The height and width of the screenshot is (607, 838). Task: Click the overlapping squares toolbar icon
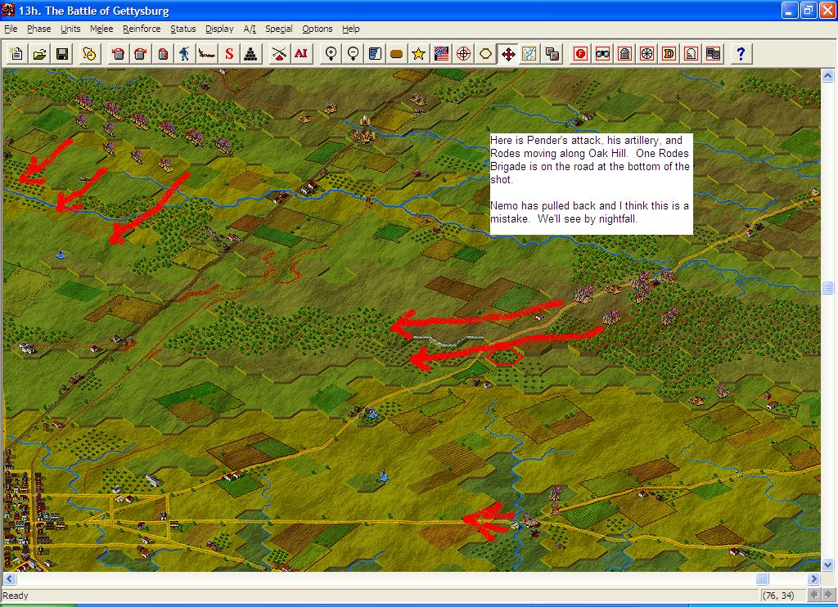[x=552, y=53]
